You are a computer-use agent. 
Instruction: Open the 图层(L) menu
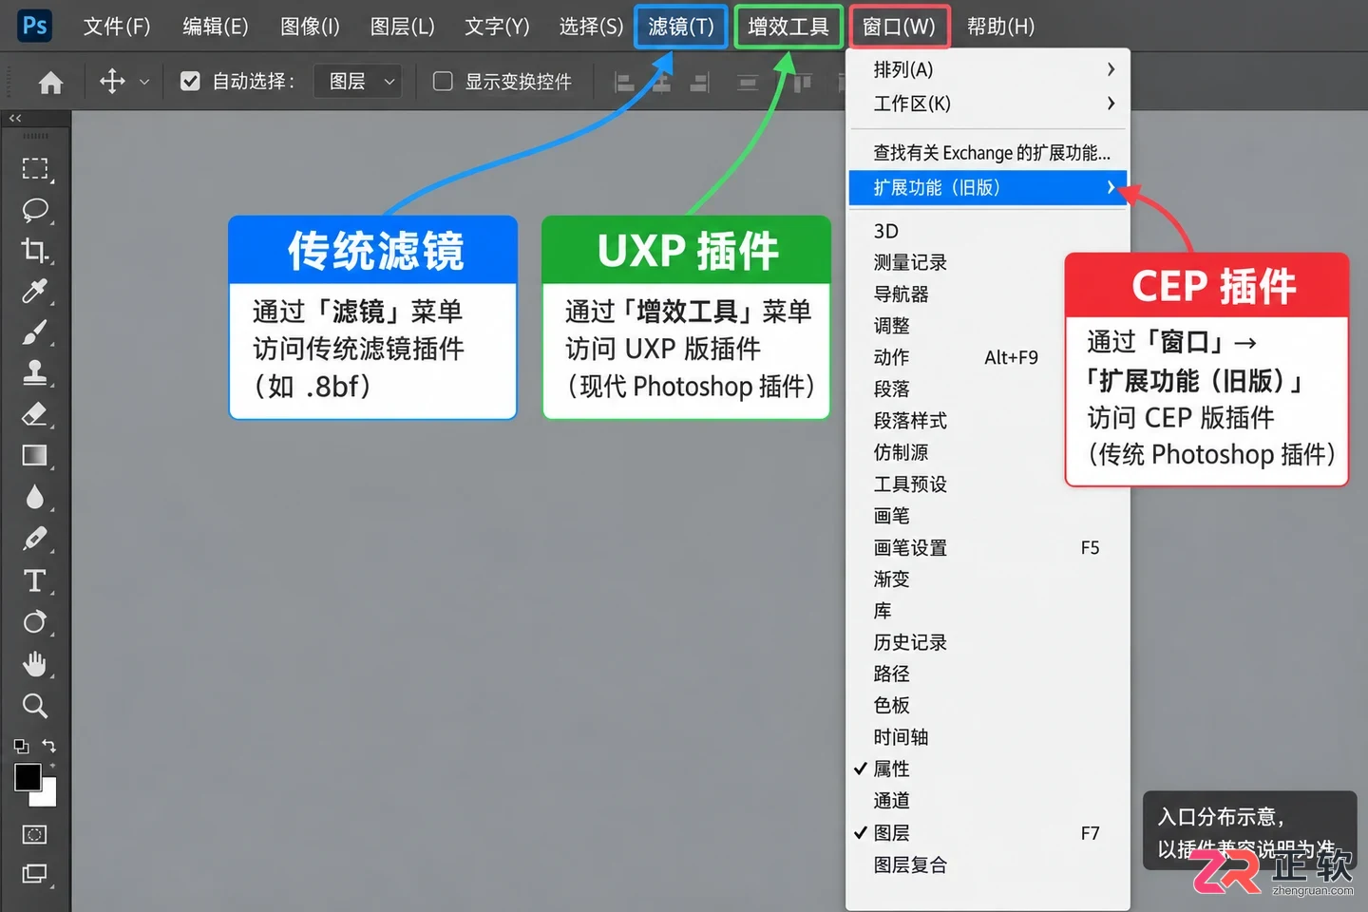pos(402,27)
